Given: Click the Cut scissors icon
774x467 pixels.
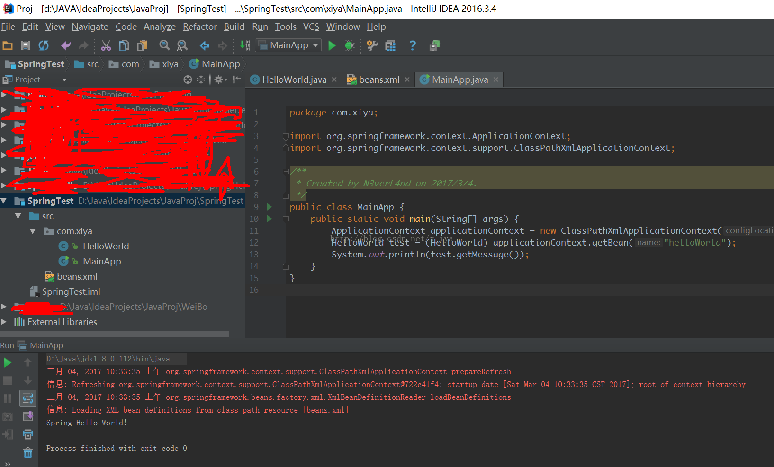Looking at the screenshot, I should point(106,45).
